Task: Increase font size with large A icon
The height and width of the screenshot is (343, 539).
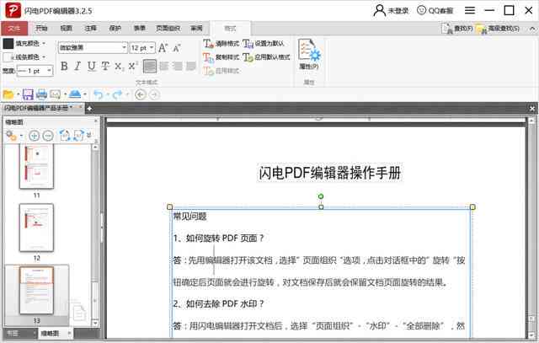Action: coord(163,48)
